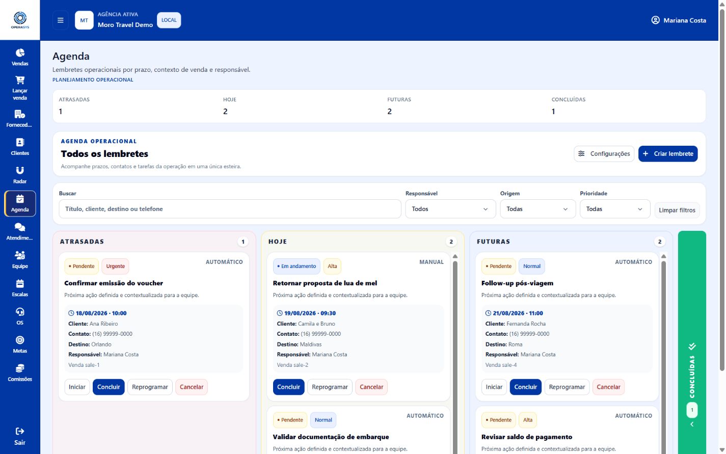Viewport: 726px width, 454px height.
Task: Expand the Concluídas side panel
Action: pyautogui.click(x=692, y=342)
